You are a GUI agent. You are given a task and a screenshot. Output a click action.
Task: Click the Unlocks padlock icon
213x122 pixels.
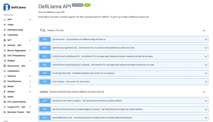[5, 45]
